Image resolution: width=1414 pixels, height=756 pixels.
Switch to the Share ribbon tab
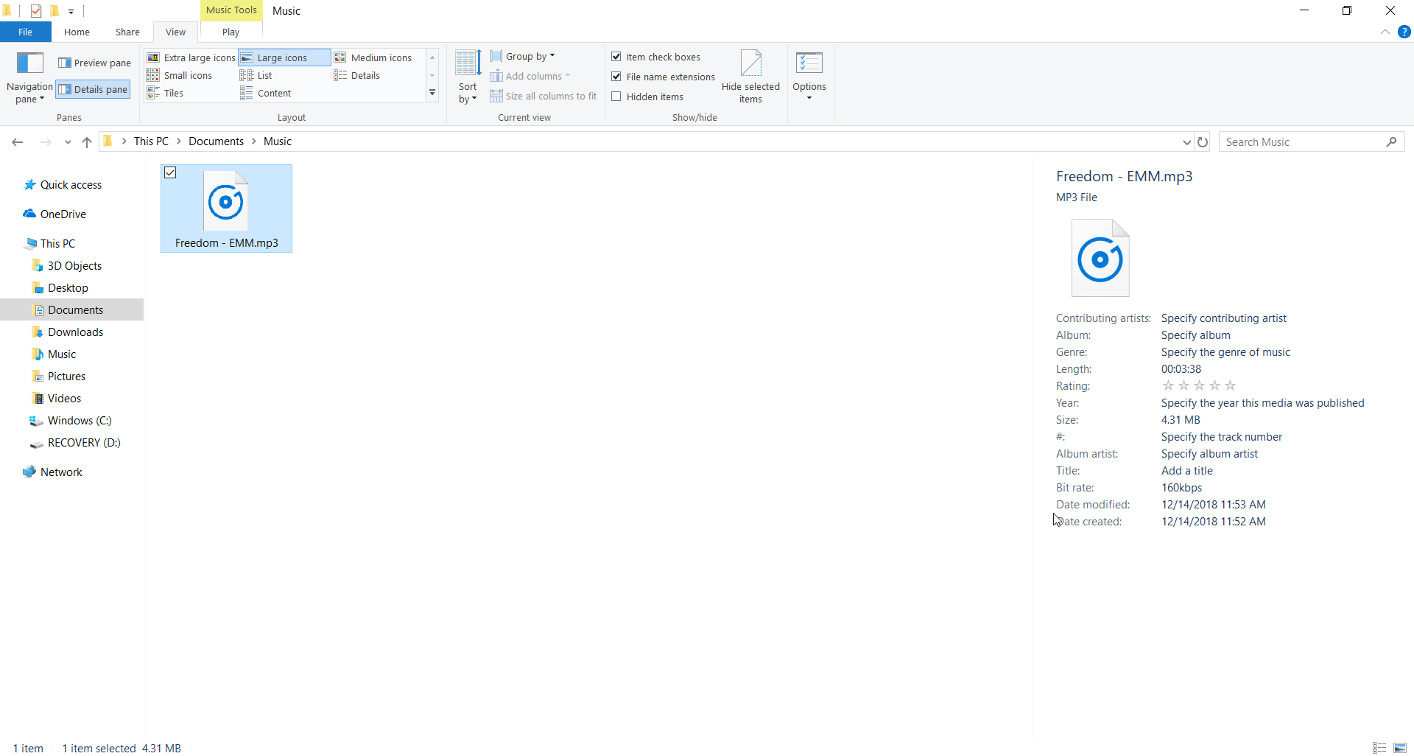tap(127, 32)
